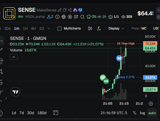Select the forecast/position drawing tool
Screen dimensions: 160x121
click(1, 82)
